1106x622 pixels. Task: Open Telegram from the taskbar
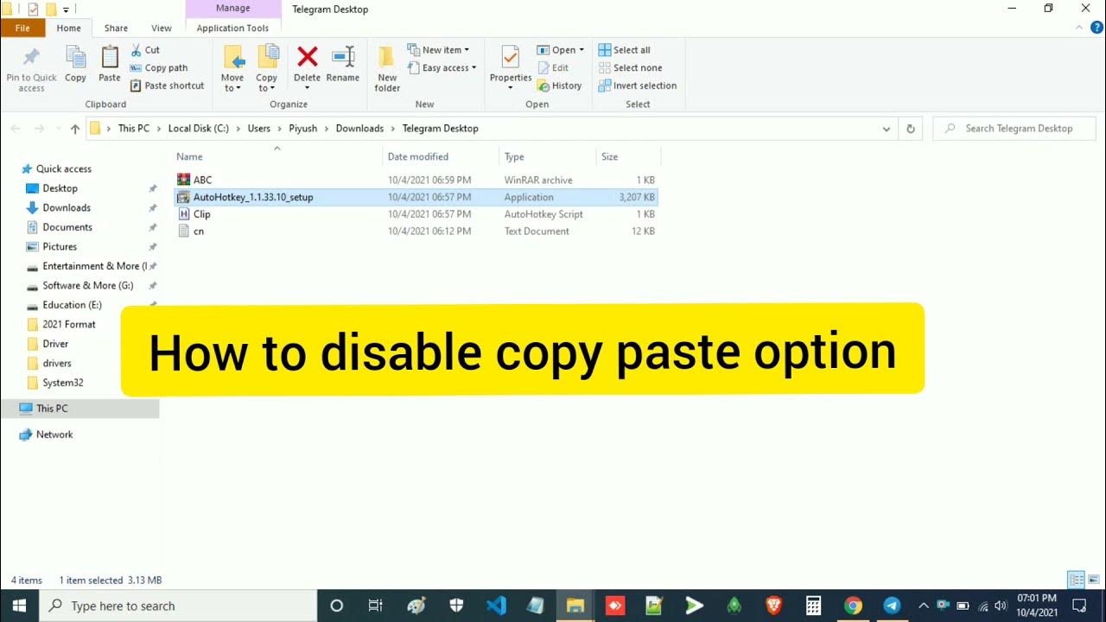click(x=892, y=606)
